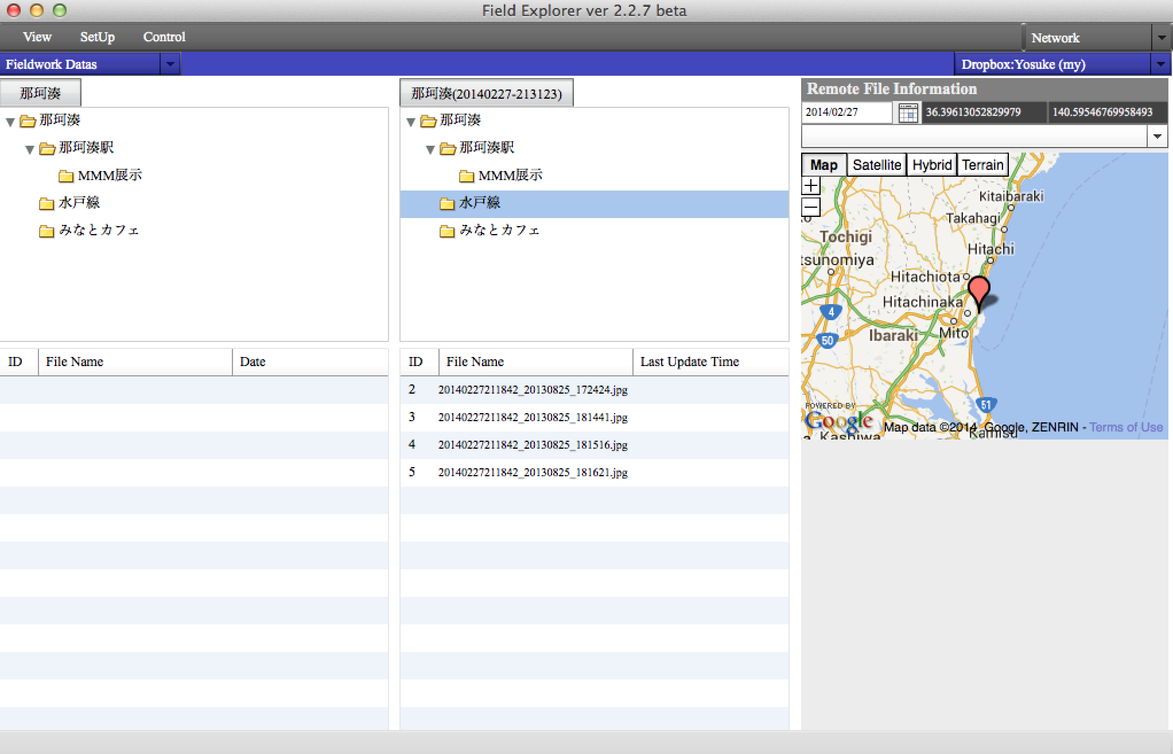Switch map to Hybrid view

(x=931, y=165)
